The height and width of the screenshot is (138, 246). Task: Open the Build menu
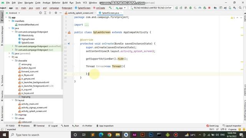point(65,3)
